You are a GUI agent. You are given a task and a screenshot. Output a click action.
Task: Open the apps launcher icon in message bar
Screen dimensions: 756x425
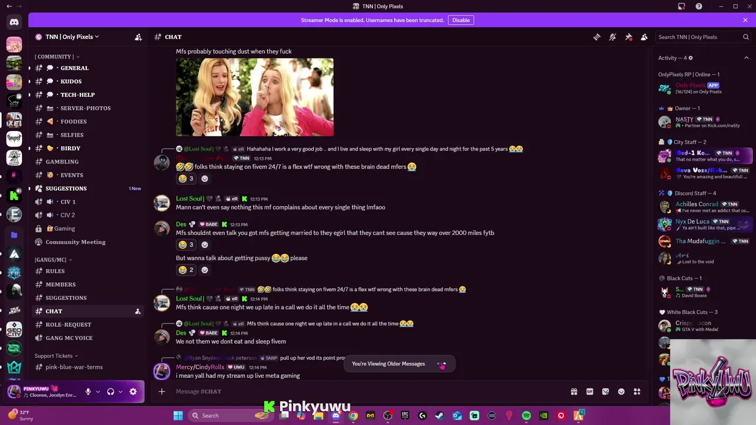click(x=637, y=391)
